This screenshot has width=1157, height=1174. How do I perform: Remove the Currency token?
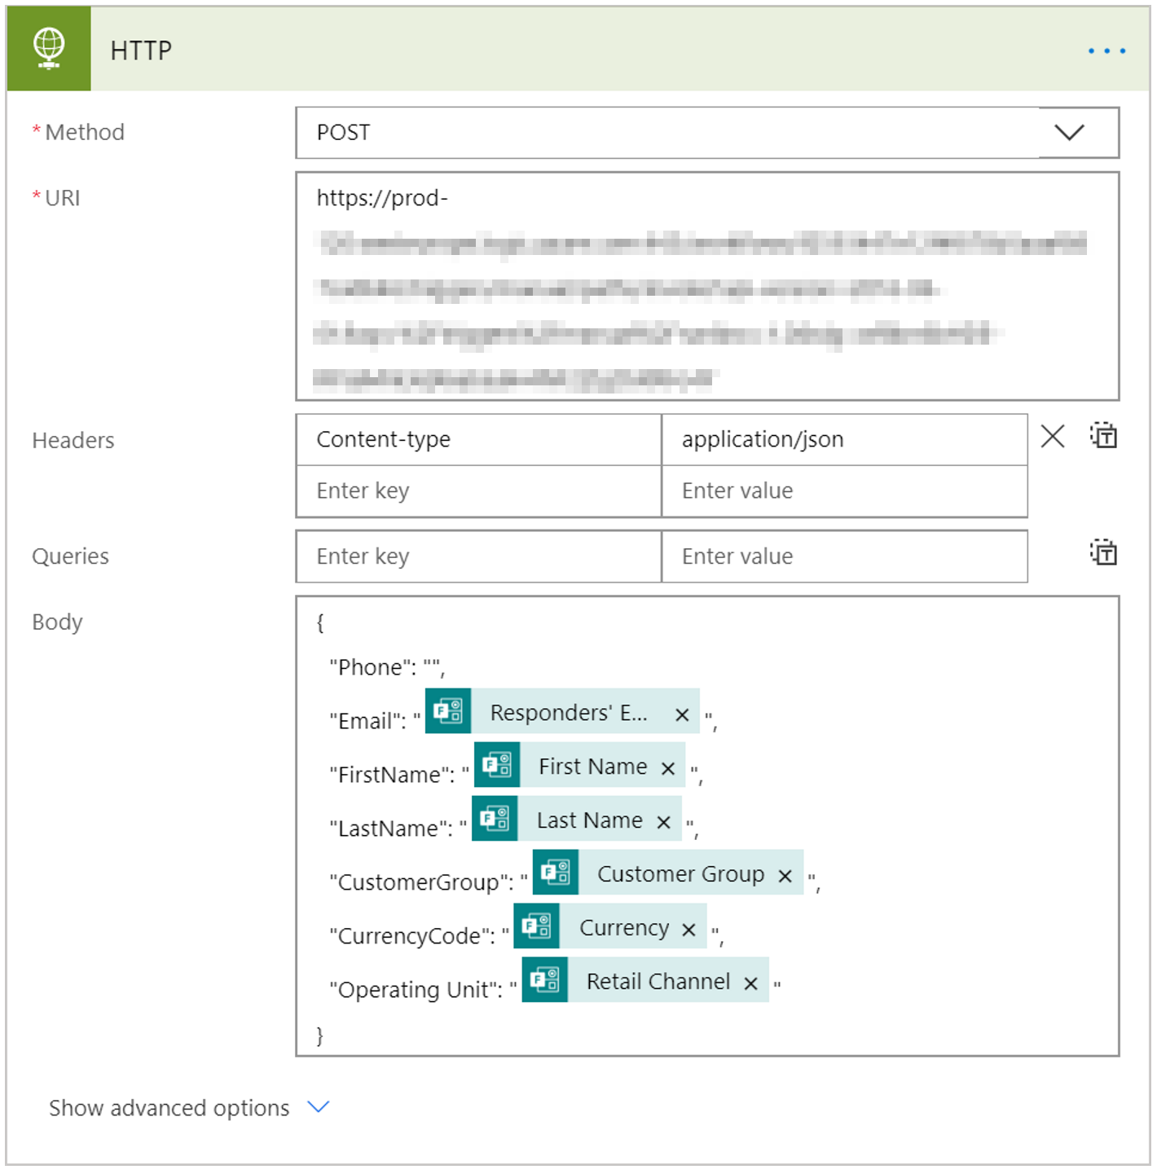tap(688, 930)
